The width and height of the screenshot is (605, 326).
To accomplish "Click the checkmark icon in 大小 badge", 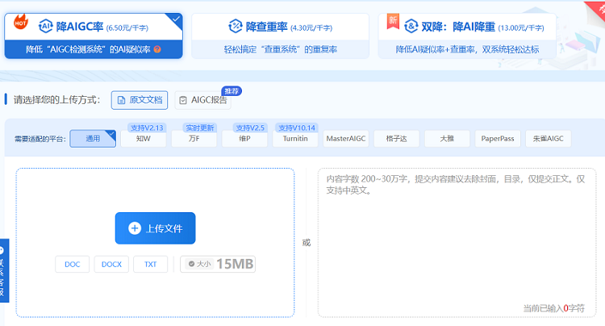I will point(191,264).
